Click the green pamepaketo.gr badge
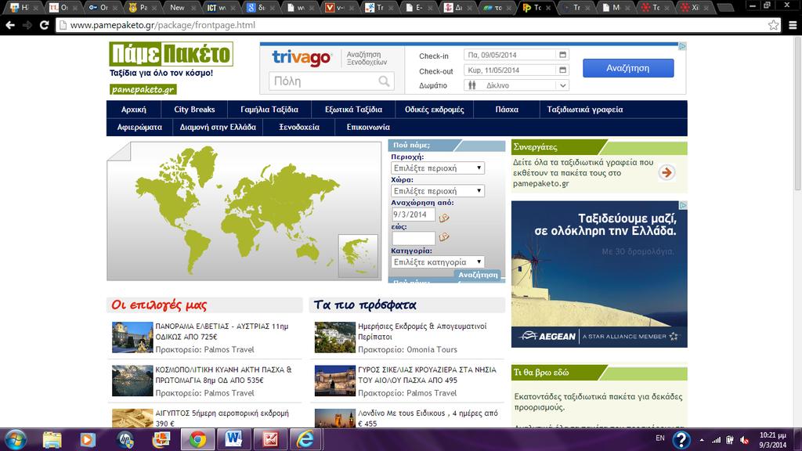This screenshot has height=451, width=802. (143, 89)
